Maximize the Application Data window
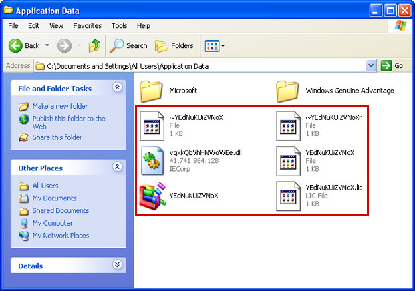This screenshot has width=415, height=291. click(390, 11)
